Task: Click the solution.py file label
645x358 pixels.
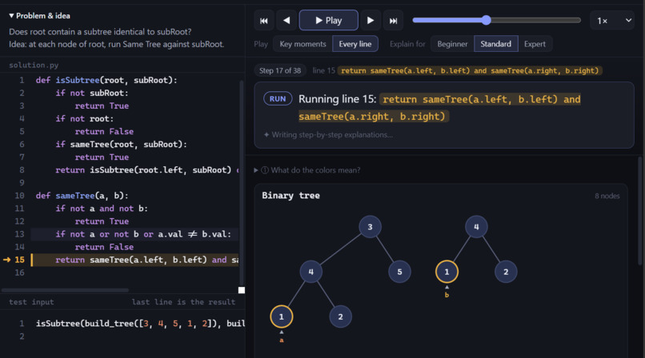Action: click(34, 65)
